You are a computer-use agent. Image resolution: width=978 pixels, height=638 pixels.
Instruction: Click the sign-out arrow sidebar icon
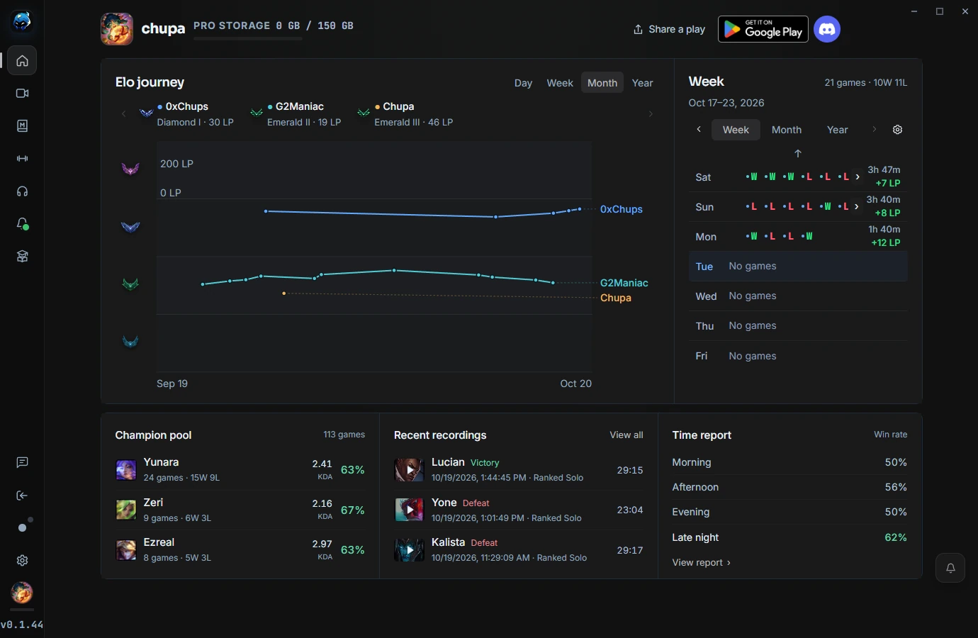click(x=22, y=496)
